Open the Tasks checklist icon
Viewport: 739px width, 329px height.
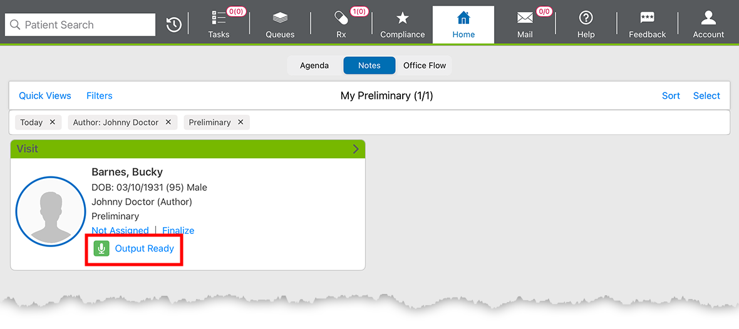pyautogui.click(x=219, y=18)
